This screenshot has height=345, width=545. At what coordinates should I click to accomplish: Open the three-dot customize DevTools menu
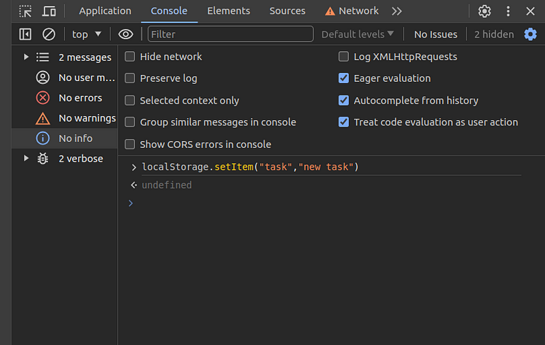(508, 11)
